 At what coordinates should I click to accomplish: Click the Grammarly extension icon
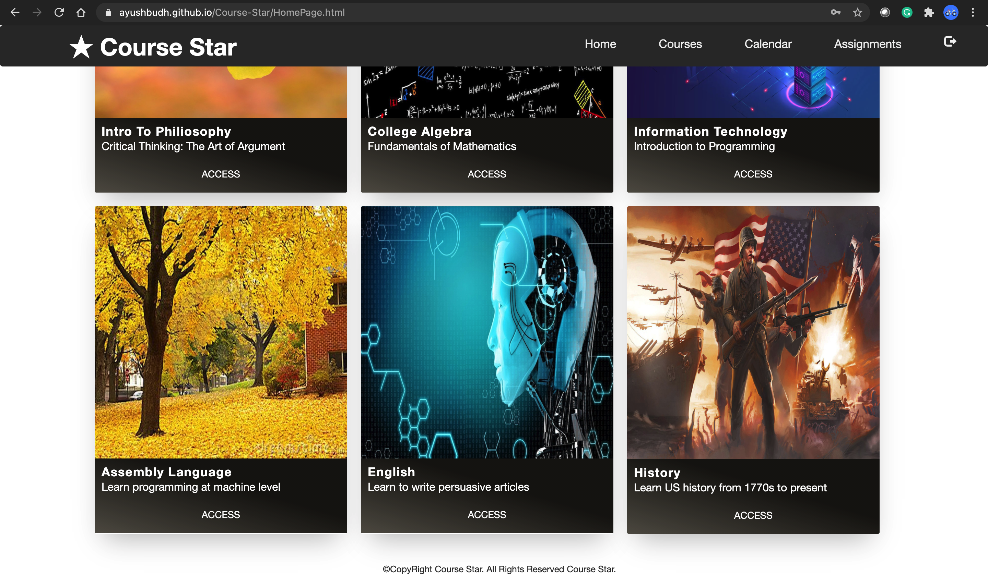pyautogui.click(x=907, y=12)
